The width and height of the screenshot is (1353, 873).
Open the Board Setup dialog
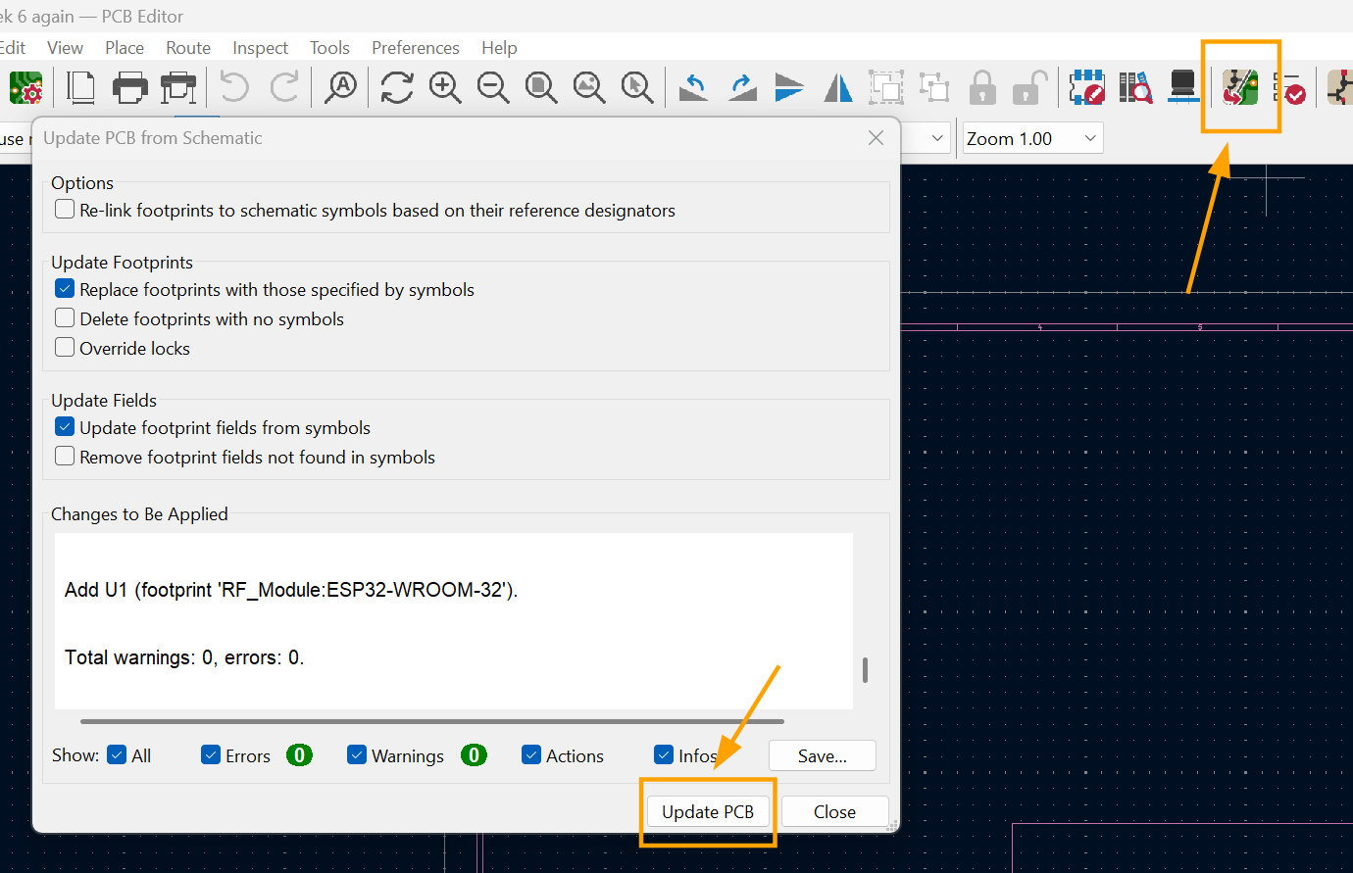pos(25,87)
